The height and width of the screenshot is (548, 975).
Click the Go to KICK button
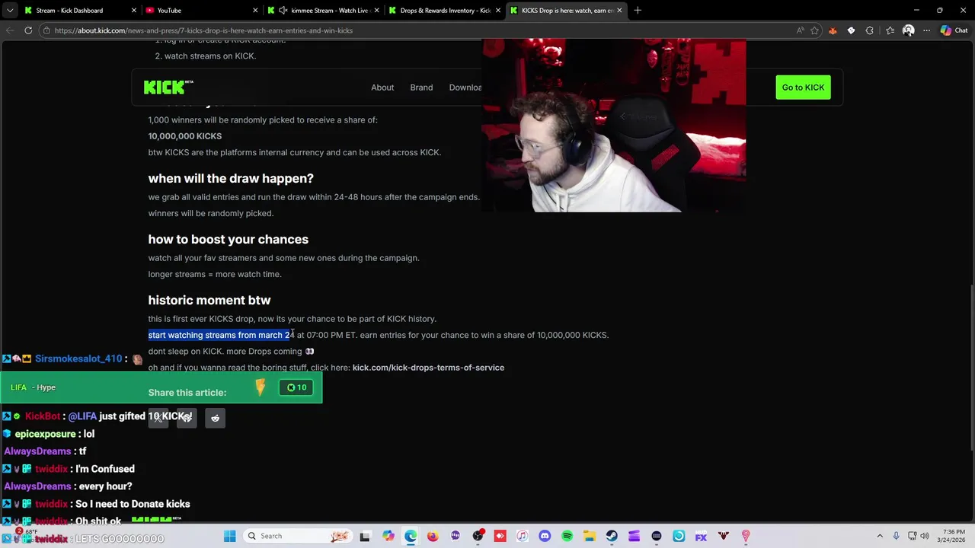[803, 88]
